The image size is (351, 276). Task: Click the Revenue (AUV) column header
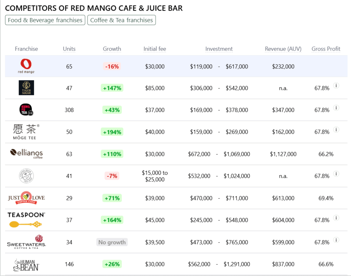pyautogui.click(x=283, y=49)
